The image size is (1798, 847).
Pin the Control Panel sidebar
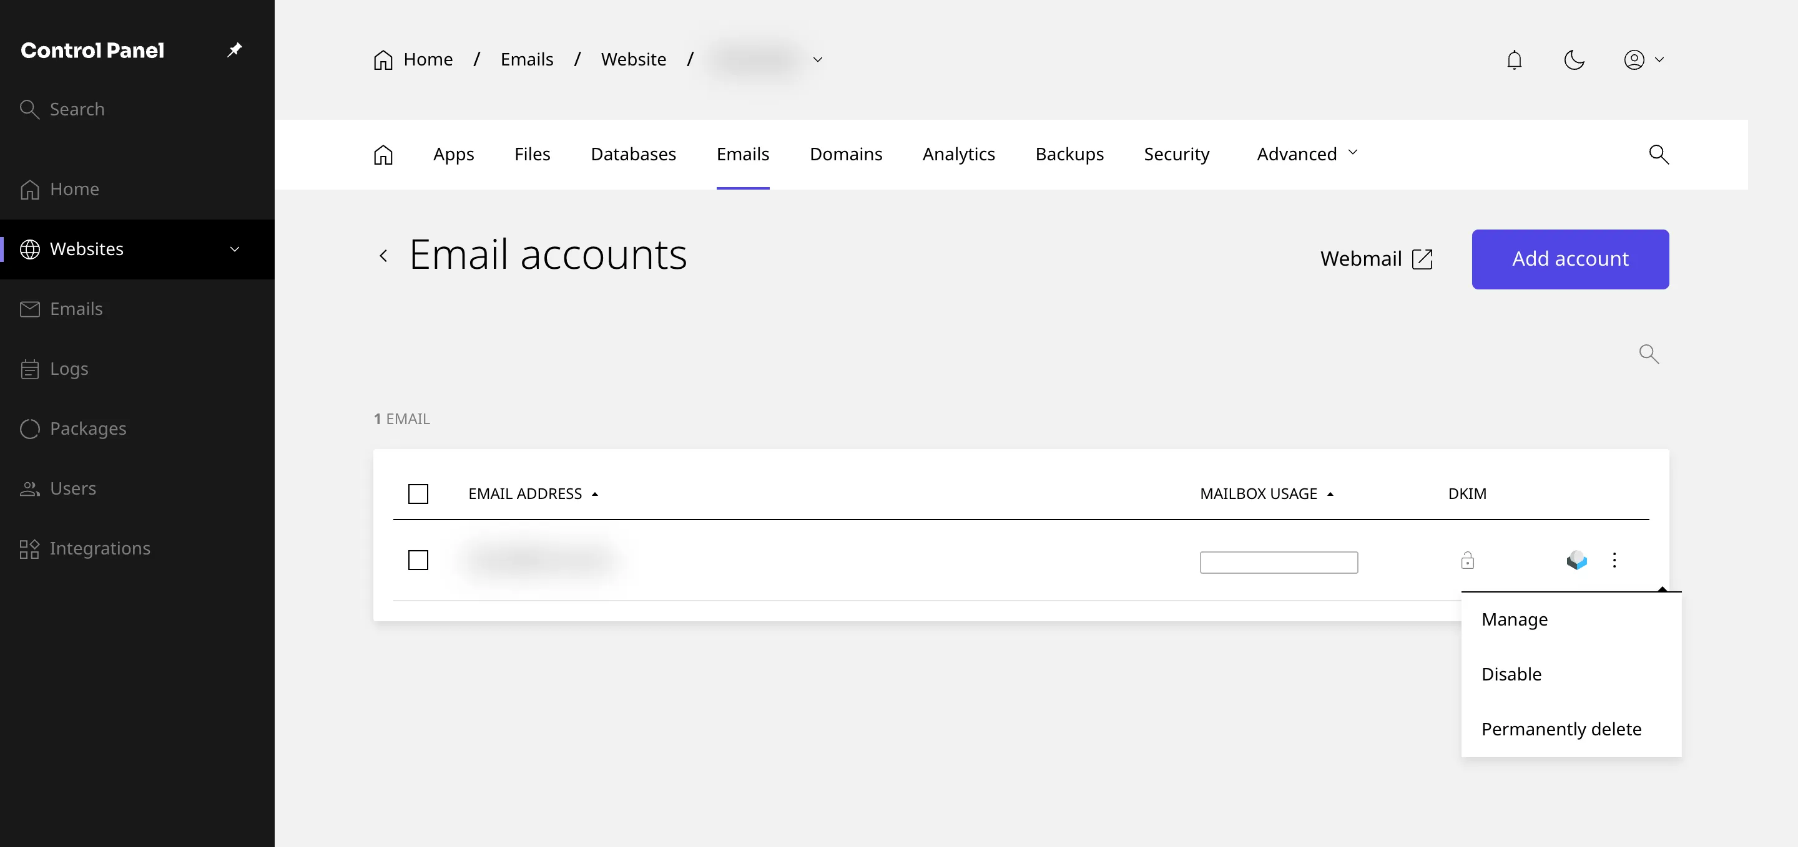click(235, 50)
